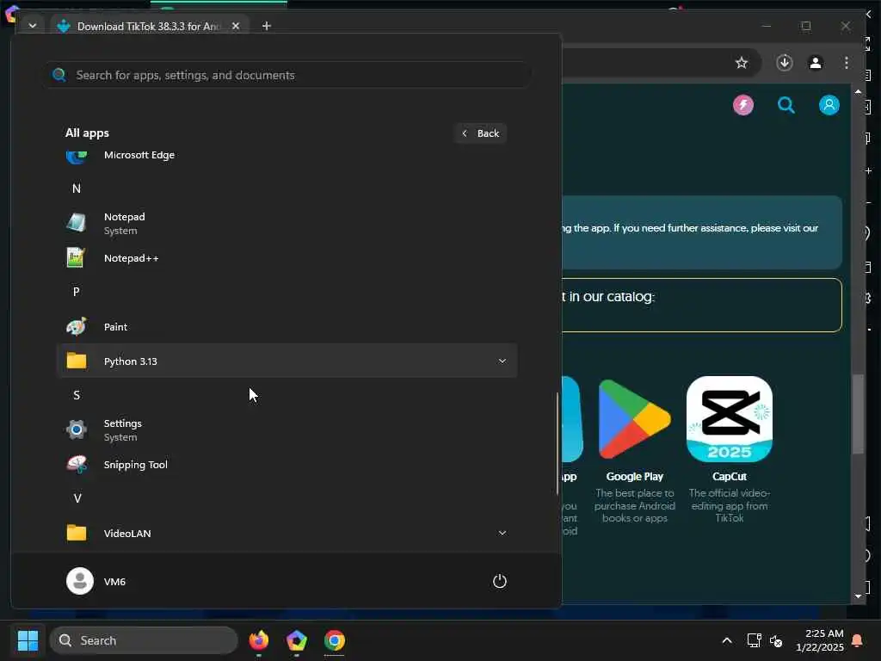Focus the Start menu search field

point(289,75)
